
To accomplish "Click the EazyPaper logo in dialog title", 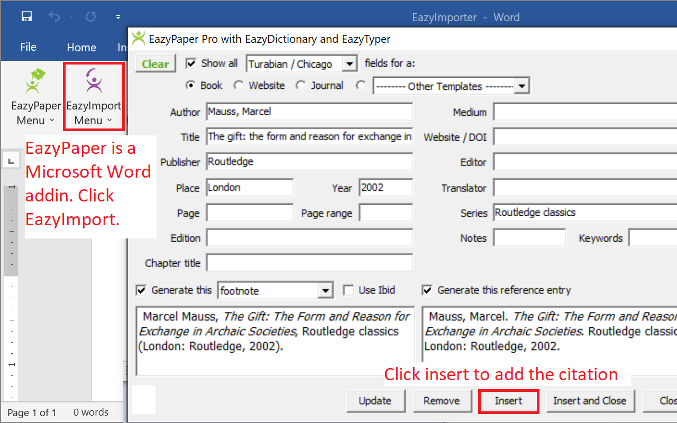I will click(139, 38).
